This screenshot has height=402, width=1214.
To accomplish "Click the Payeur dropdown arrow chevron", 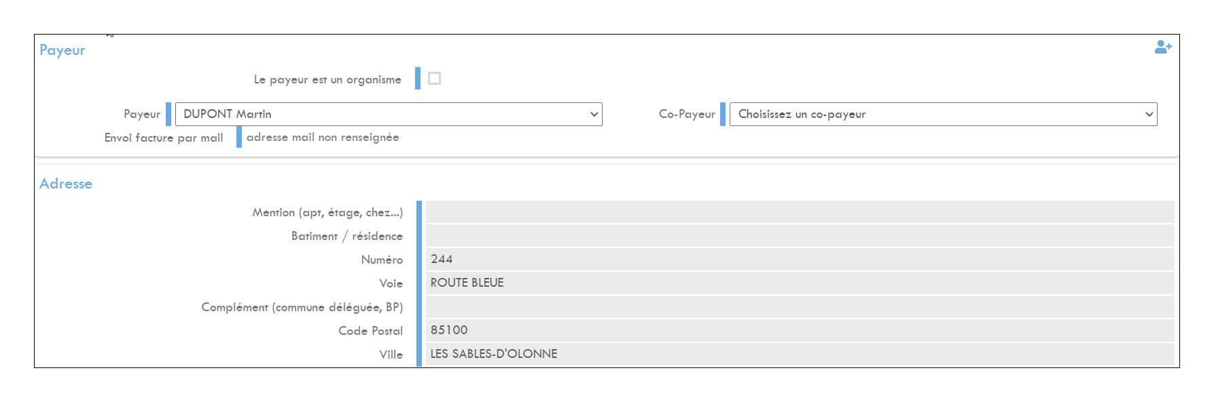I will (594, 114).
